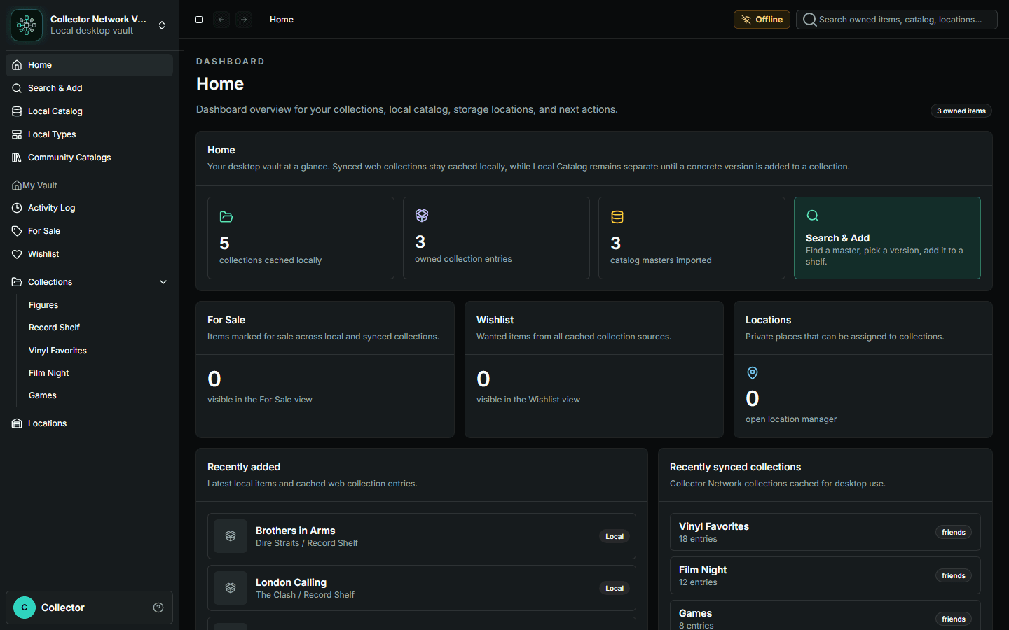Open the Film Night synced collection row
The width and height of the screenshot is (1009, 630).
pyautogui.click(x=825, y=575)
